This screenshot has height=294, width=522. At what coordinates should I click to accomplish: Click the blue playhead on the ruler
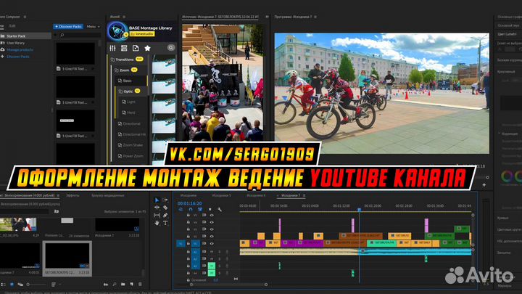pyautogui.click(x=359, y=209)
